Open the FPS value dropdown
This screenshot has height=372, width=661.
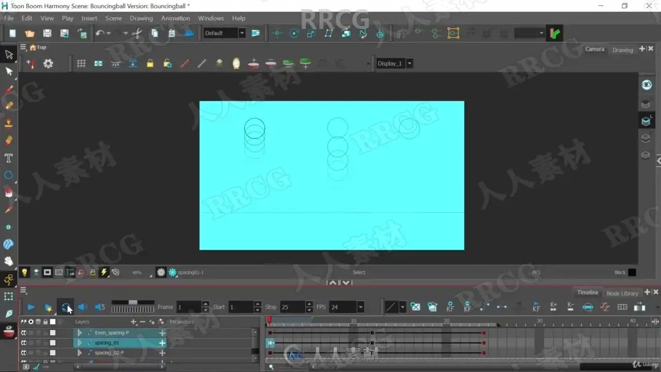click(x=360, y=307)
